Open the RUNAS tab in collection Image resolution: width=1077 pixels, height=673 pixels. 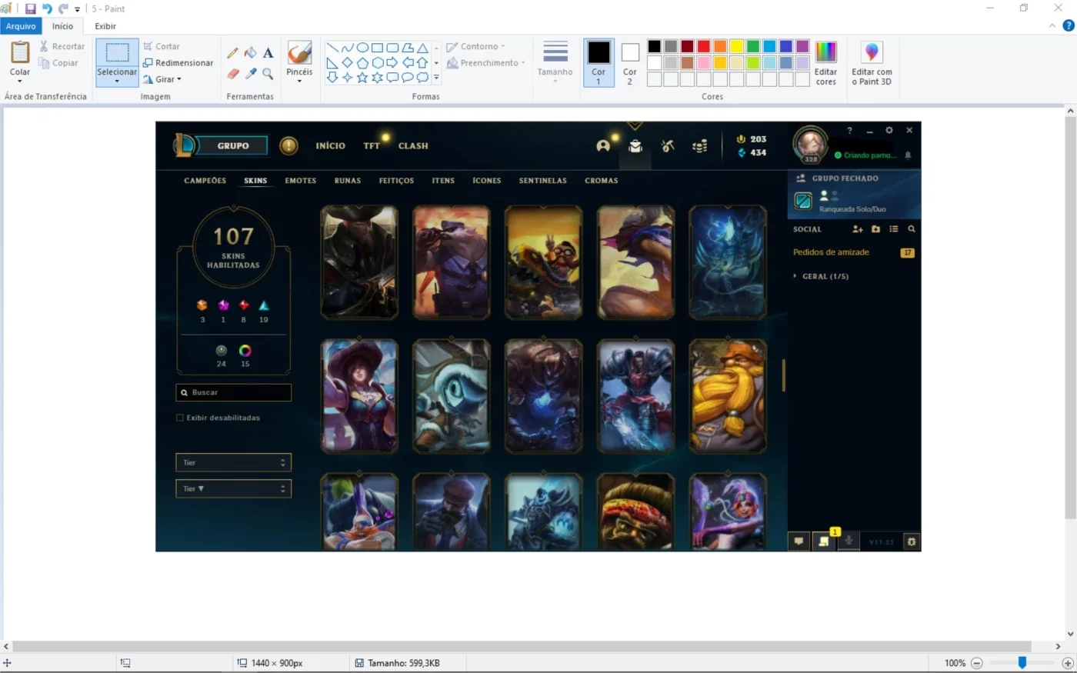348,181
